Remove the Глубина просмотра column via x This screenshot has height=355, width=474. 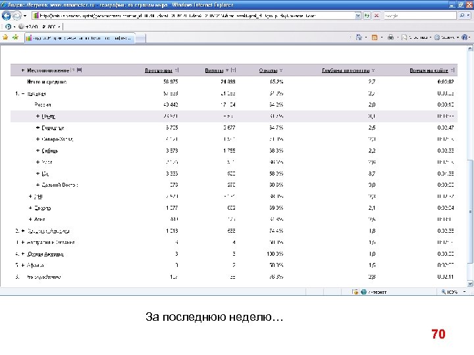tap(373, 70)
